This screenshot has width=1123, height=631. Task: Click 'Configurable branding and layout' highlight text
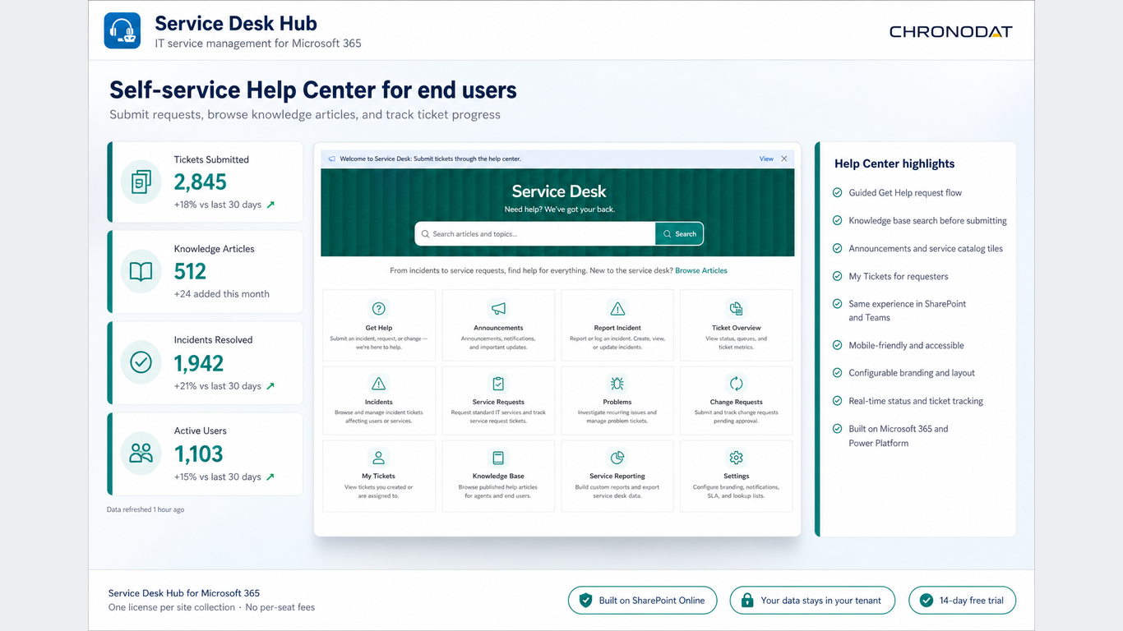(912, 373)
